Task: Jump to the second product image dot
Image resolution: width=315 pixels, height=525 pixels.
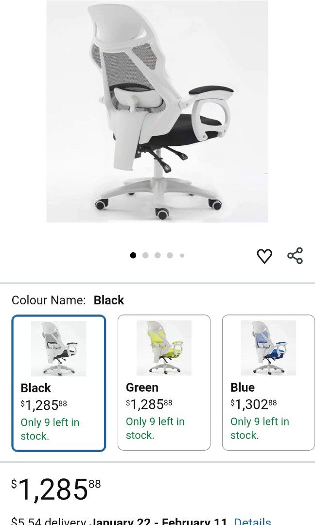Action: (x=145, y=255)
